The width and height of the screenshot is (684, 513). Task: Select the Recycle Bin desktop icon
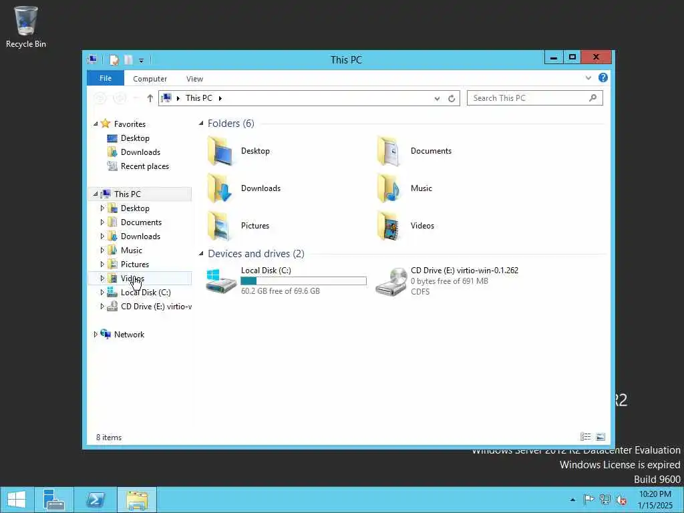(26, 27)
